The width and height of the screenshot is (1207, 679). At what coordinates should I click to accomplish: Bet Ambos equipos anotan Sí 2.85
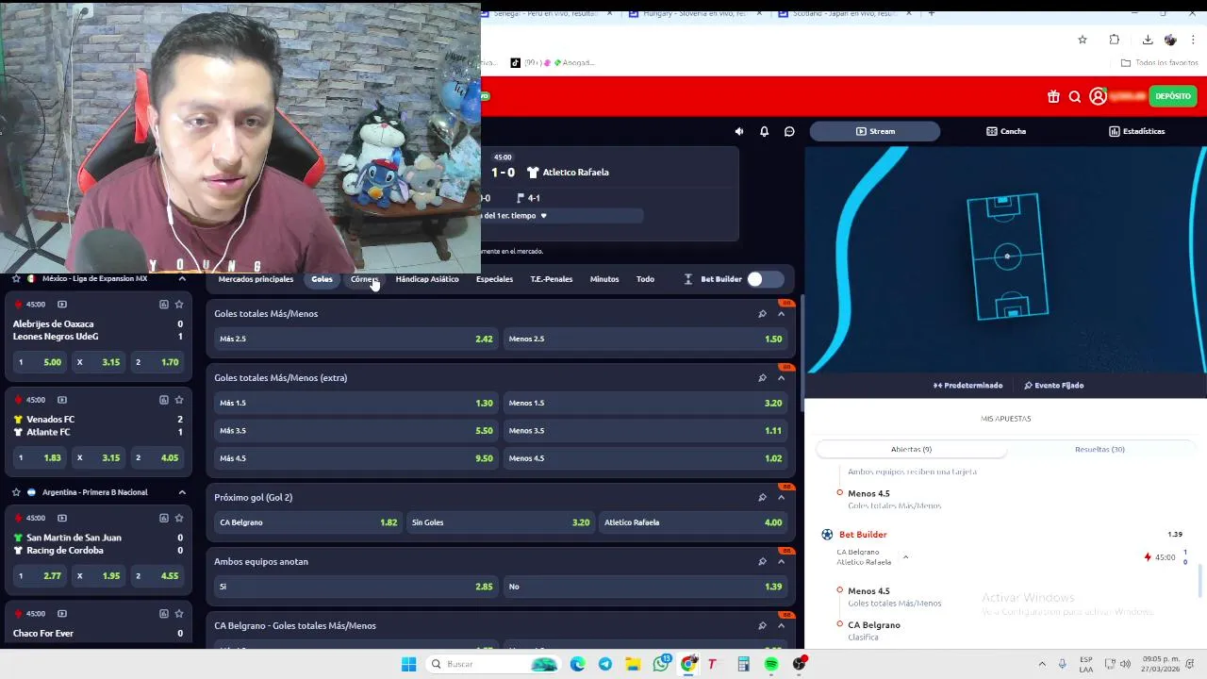tap(355, 587)
